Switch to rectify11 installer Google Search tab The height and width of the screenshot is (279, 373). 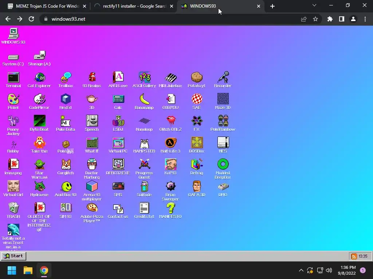click(x=134, y=6)
